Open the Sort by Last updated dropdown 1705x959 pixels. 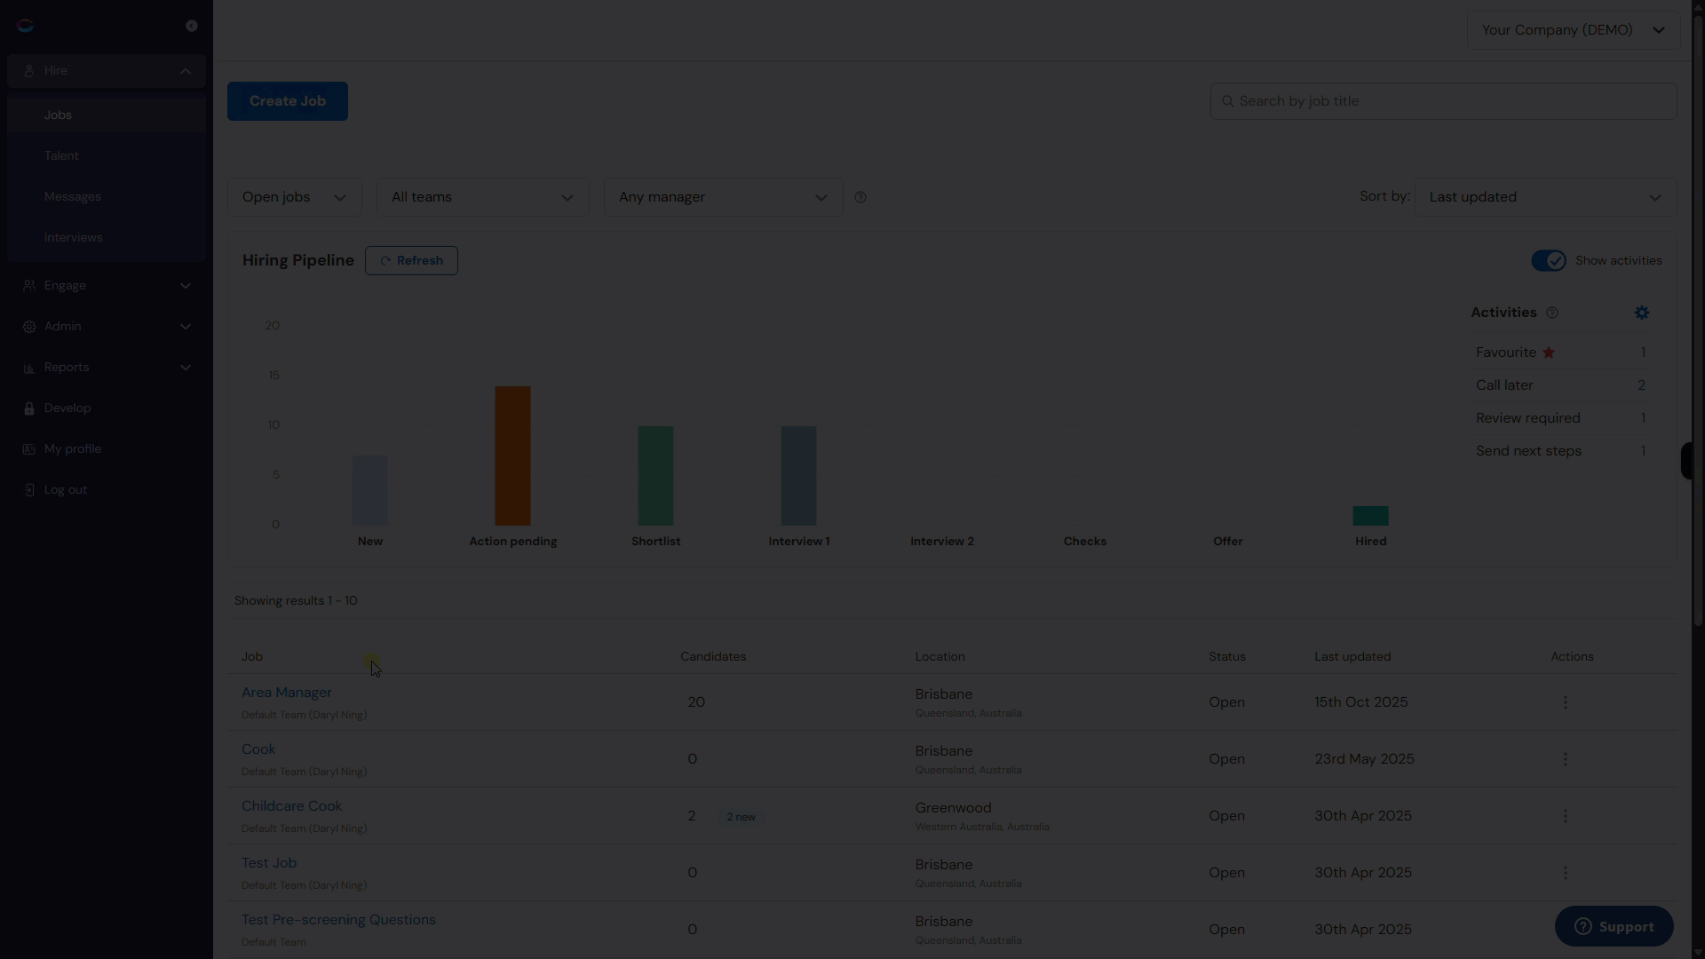(x=1546, y=197)
